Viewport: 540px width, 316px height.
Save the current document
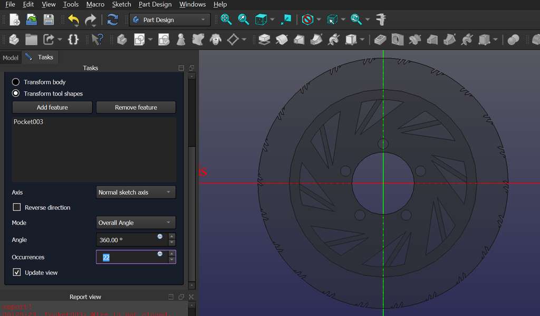click(x=49, y=20)
